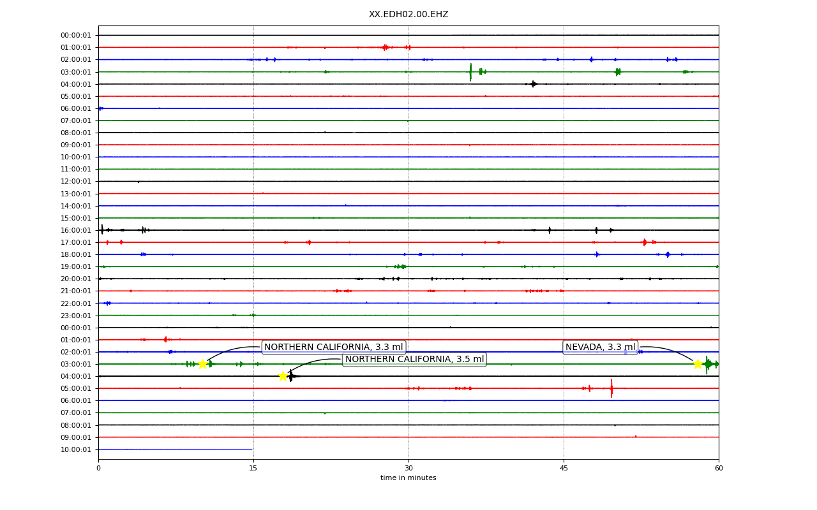Click the plot title XX.EDH02.00.EHZ

point(408,14)
